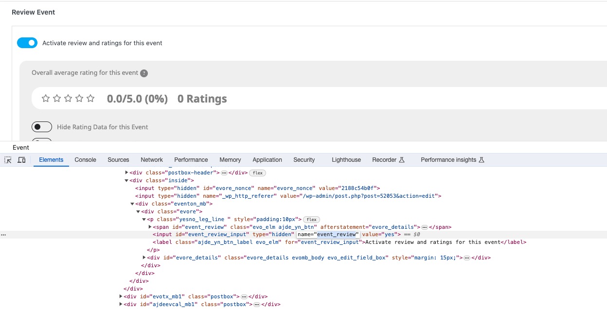Click the flex badge on yesno_leg_line paragraph
Image resolution: width=607 pixels, height=309 pixels.
point(311,220)
